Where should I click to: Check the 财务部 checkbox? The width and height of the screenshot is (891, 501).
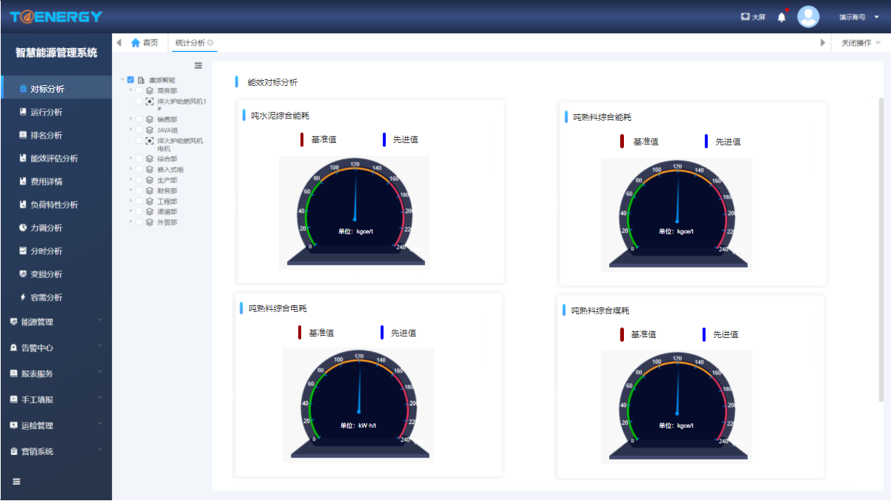(x=138, y=190)
